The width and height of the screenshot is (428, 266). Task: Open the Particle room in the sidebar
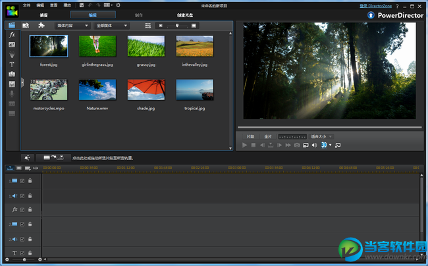(12, 54)
